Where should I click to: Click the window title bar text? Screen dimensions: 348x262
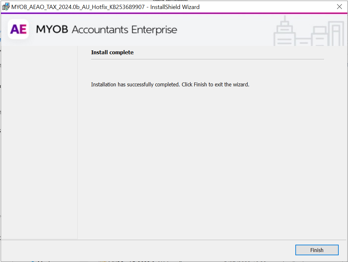(105, 7)
